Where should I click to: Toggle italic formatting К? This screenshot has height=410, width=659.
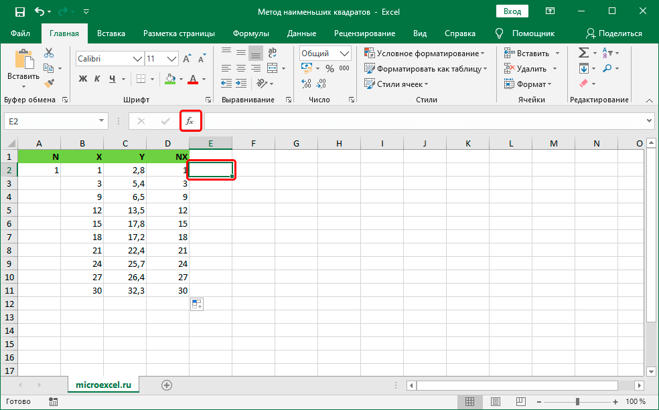pyautogui.click(x=98, y=79)
